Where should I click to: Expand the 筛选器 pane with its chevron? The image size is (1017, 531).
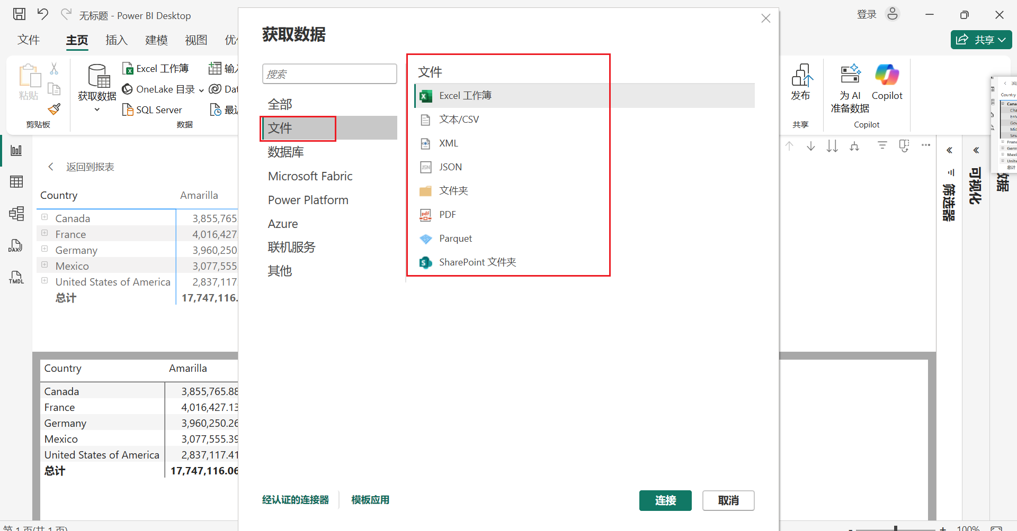[x=950, y=150]
